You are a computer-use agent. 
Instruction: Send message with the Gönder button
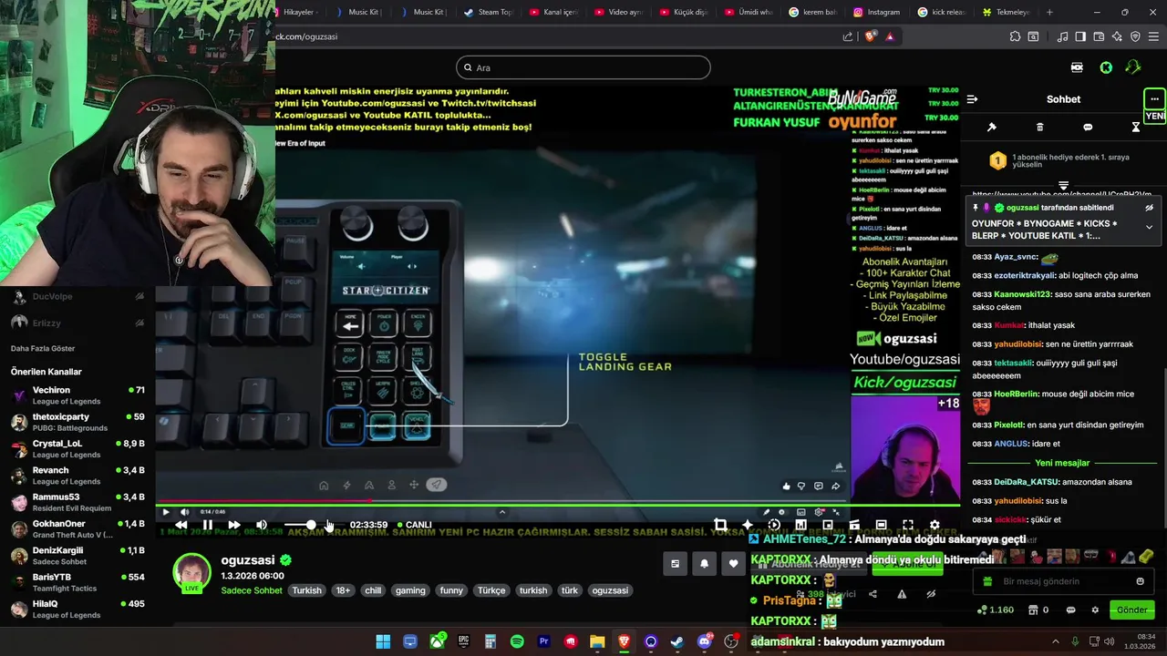tap(1132, 610)
